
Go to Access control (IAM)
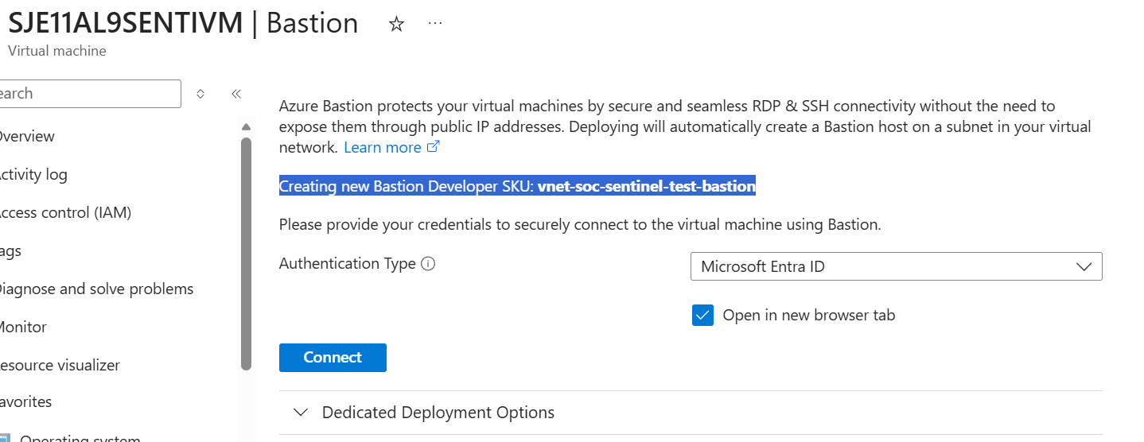pyautogui.click(x=64, y=213)
